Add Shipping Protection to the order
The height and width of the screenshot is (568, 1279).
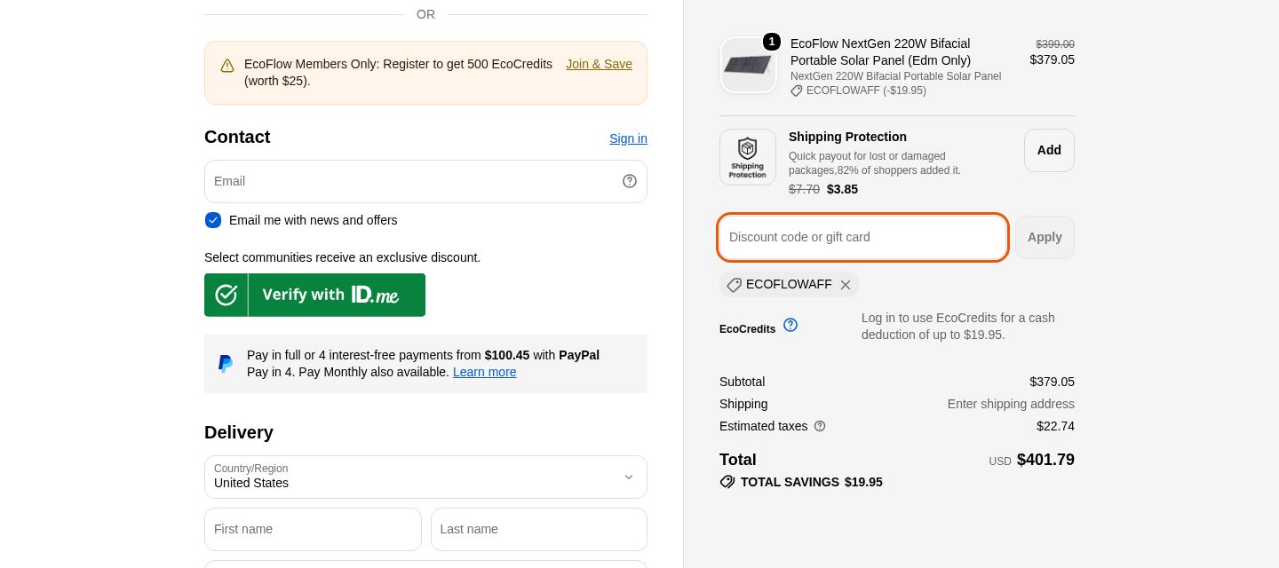pos(1049,151)
